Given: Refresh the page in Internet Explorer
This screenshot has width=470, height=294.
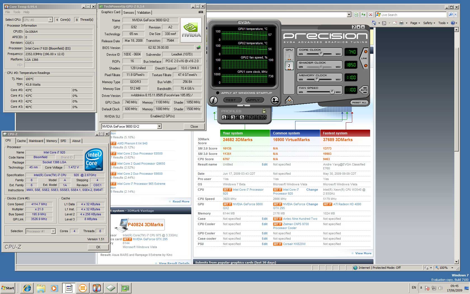Looking at the screenshot, I should [x=363, y=15].
